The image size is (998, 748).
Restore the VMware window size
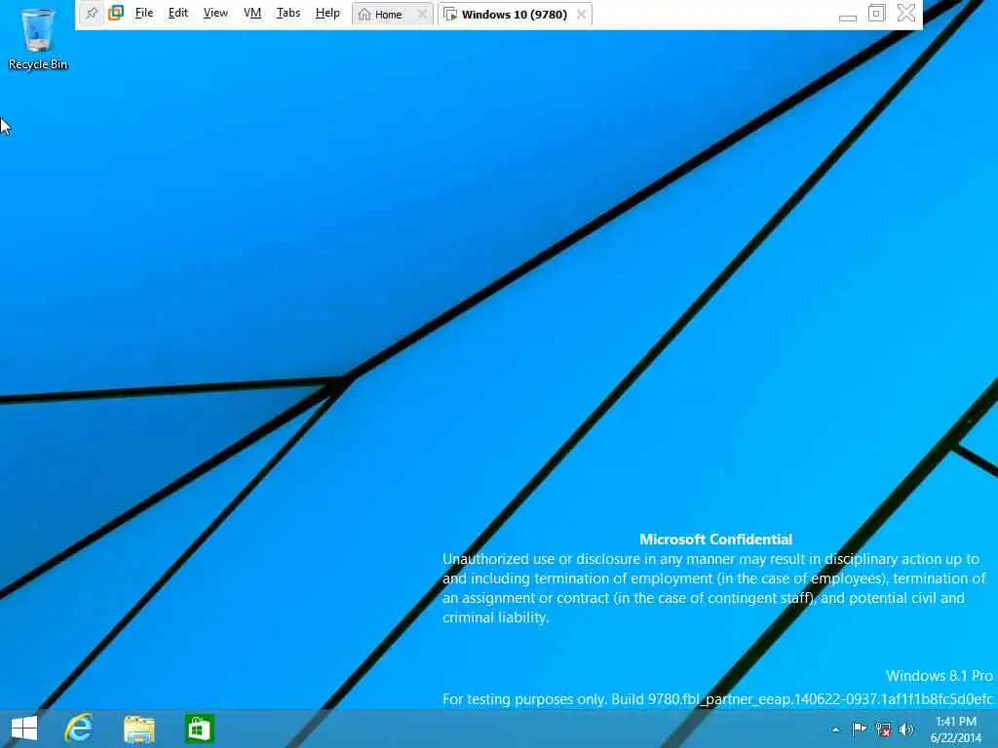(876, 13)
